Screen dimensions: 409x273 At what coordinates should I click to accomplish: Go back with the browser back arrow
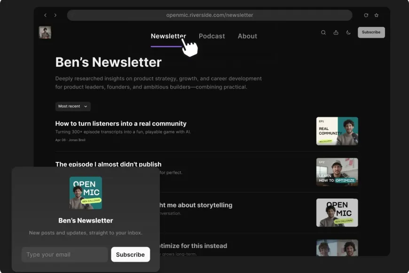click(x=46, y=15)
